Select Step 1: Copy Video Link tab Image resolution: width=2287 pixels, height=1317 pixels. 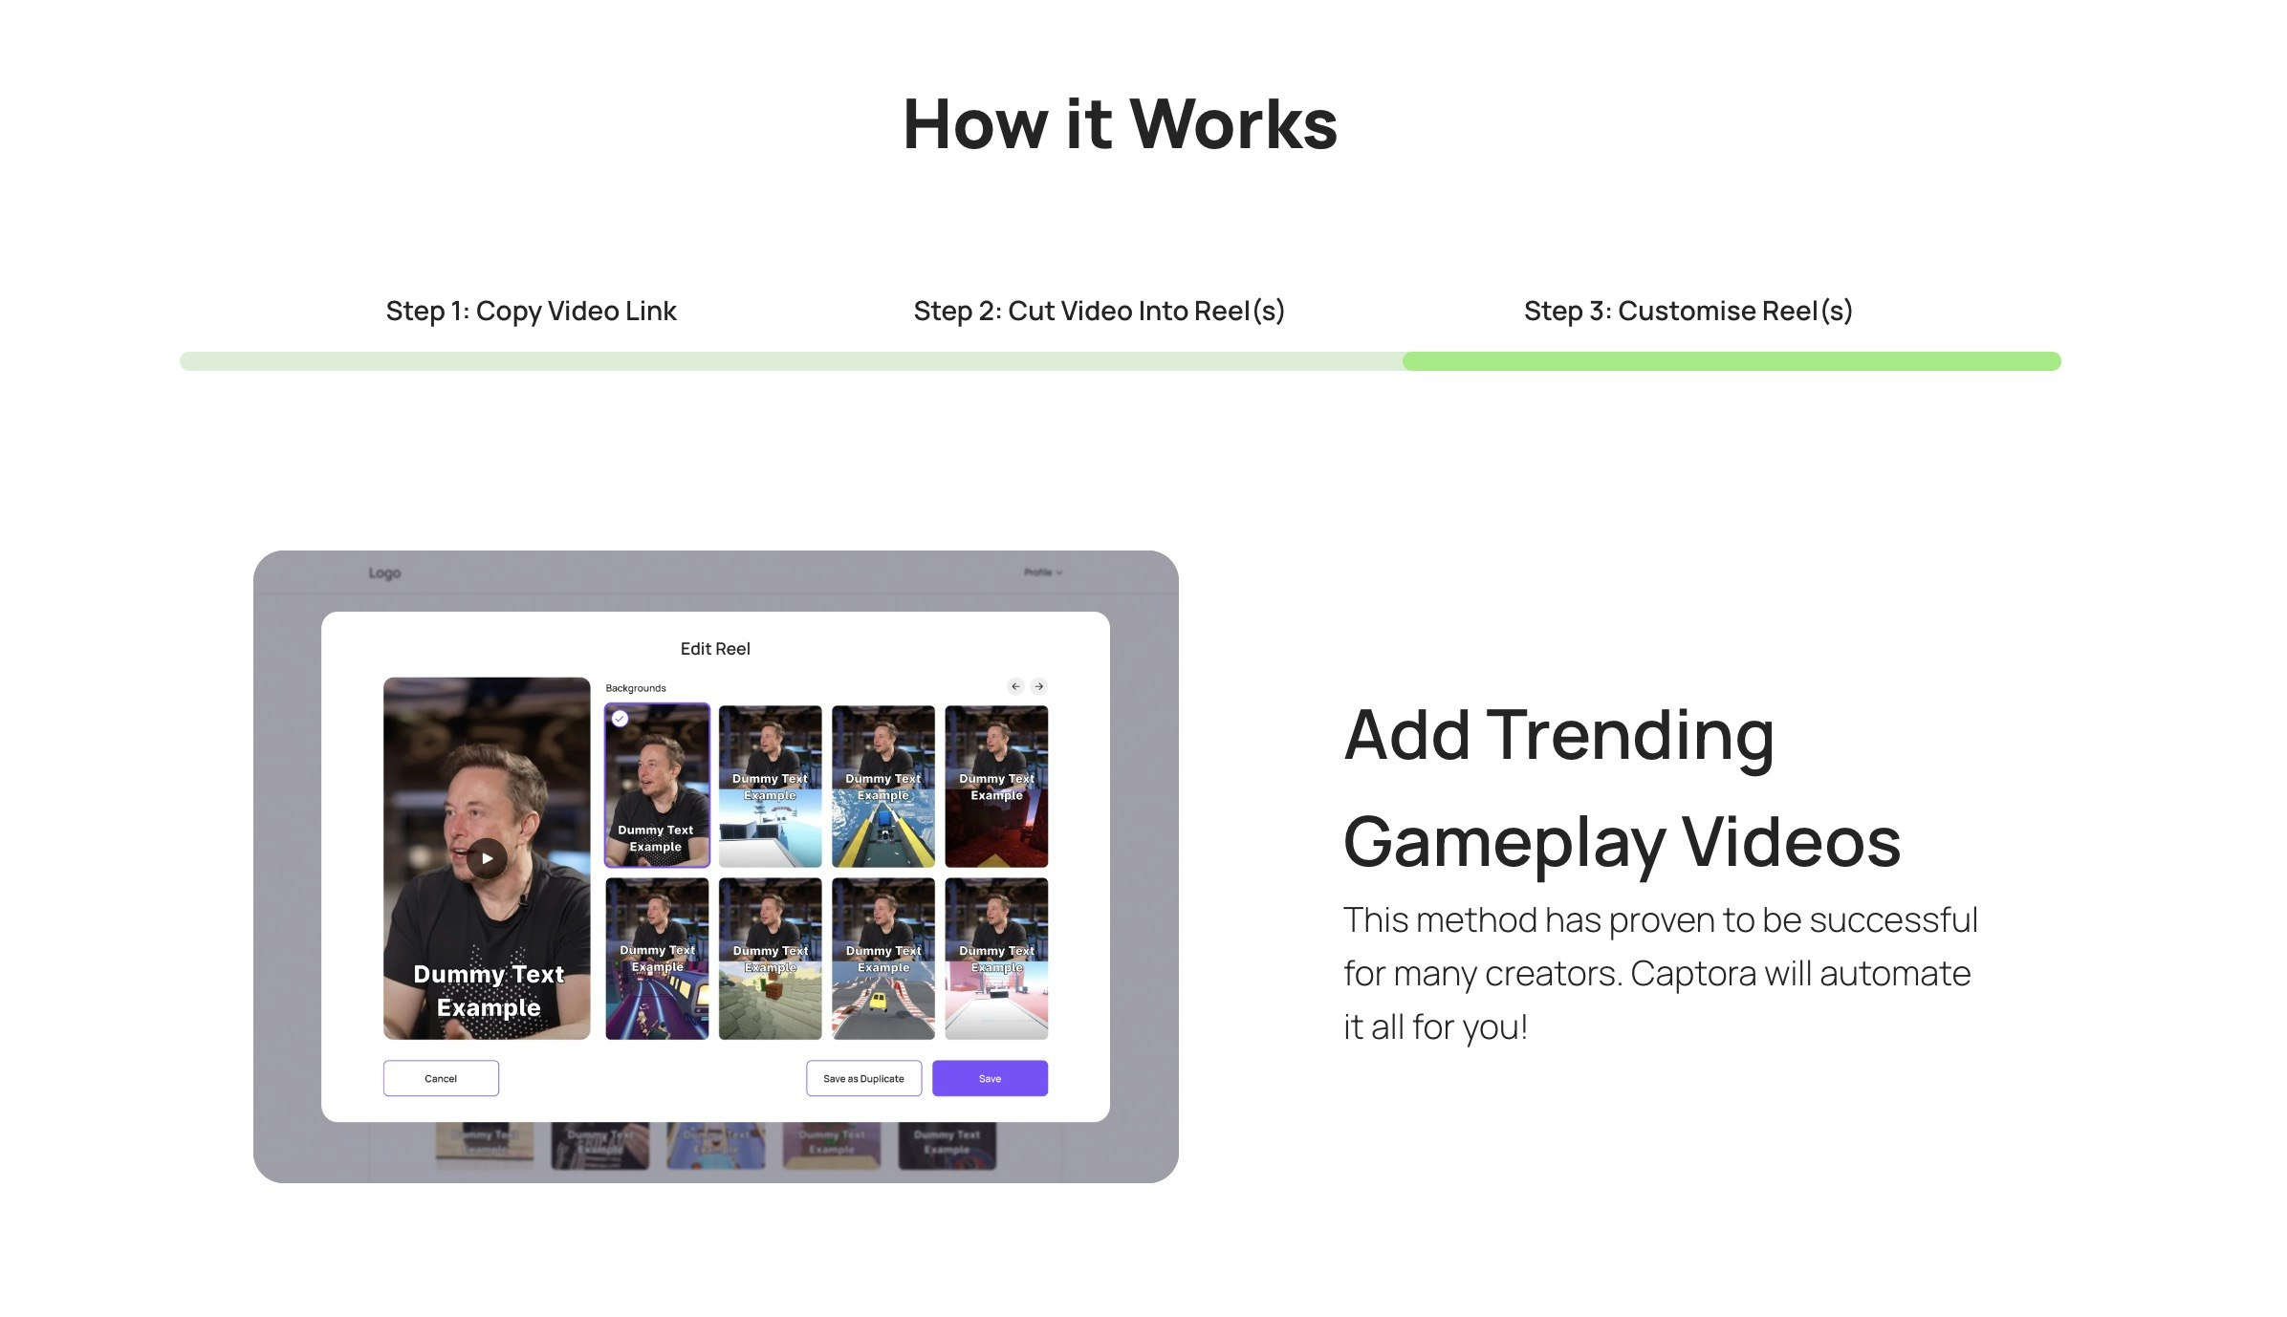coord(531,311)
